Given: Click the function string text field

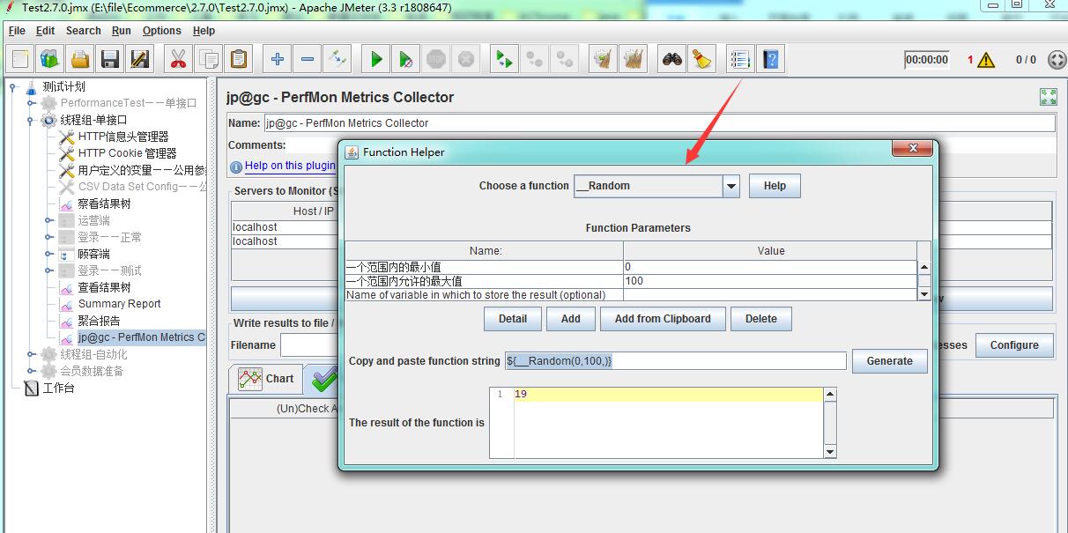Looking at the screenshot, I should pyautogui.click(x=676, y=361).
